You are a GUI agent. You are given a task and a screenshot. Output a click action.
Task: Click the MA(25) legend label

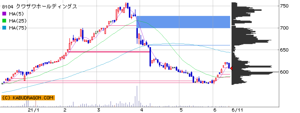(17, 21)
